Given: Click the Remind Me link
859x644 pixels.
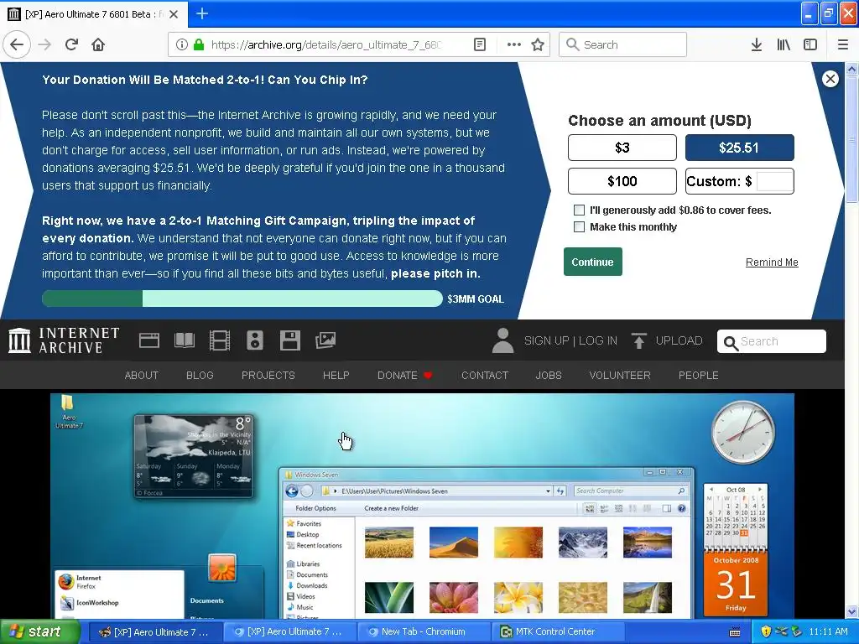Looking at the screenshot, I should click(x=772, y=262).
